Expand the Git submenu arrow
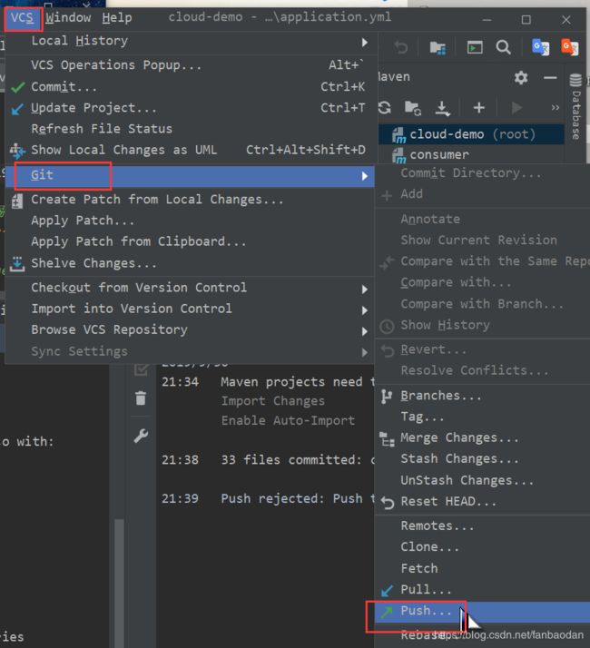This screenshot has width=590, height=648. (x=365, y=176)
